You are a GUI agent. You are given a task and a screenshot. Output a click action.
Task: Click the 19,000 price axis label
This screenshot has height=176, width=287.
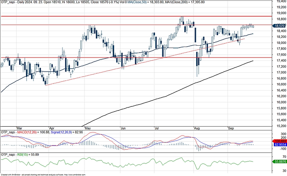point(282,13)
